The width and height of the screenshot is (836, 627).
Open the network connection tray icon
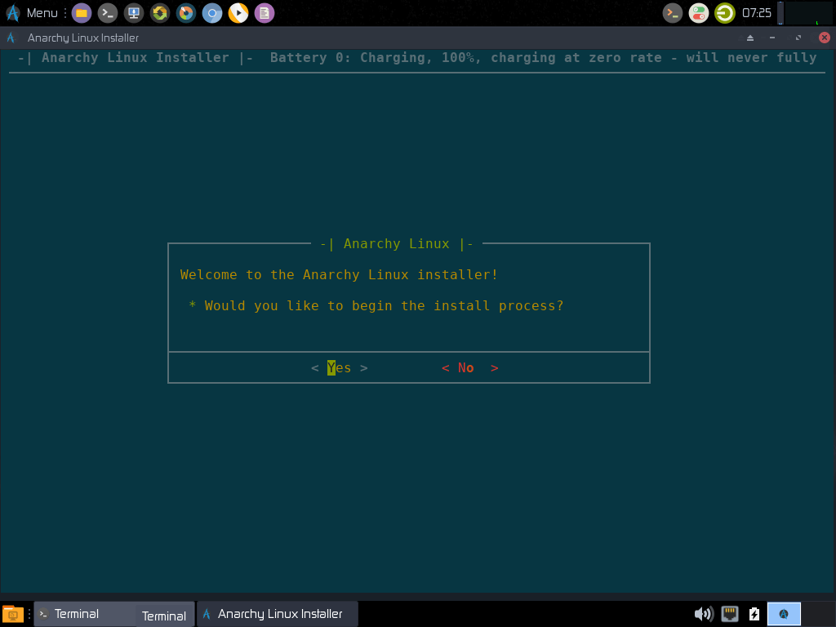coord(730,614)
